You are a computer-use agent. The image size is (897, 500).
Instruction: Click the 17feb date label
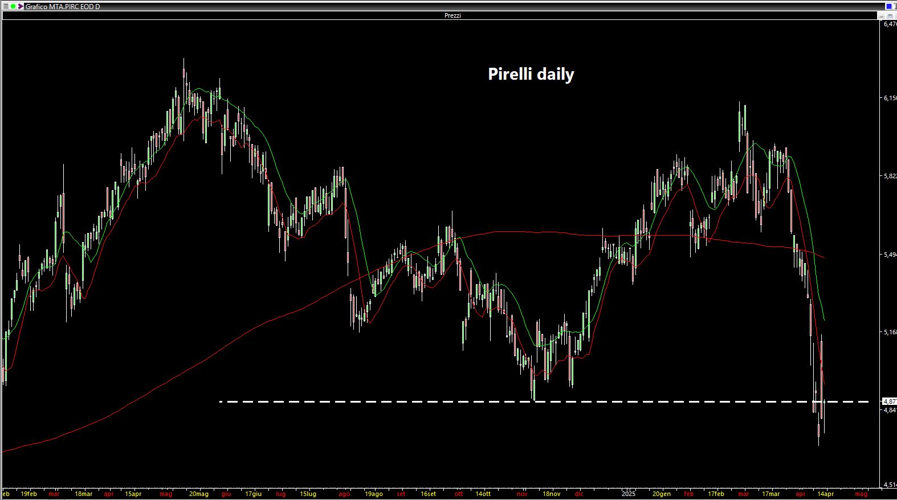[x=716, y=494]
